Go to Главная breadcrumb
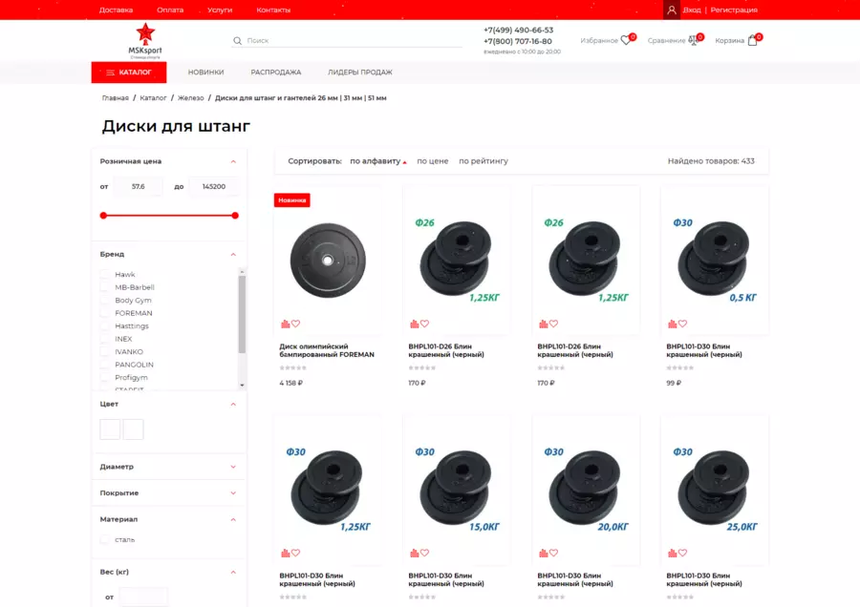 click(x=116, y=98)
